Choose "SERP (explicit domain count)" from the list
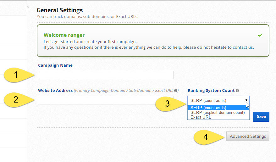The image size is (276, 162). pyautogui.click(x=218, y=113)
